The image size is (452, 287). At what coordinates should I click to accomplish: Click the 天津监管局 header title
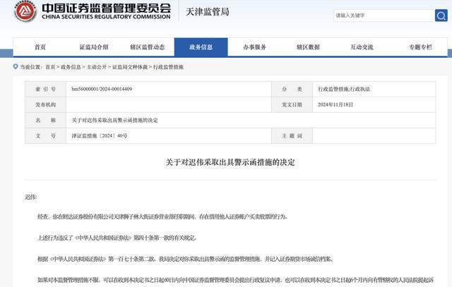208,12
